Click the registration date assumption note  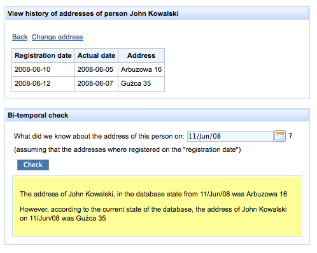(127, 149)
